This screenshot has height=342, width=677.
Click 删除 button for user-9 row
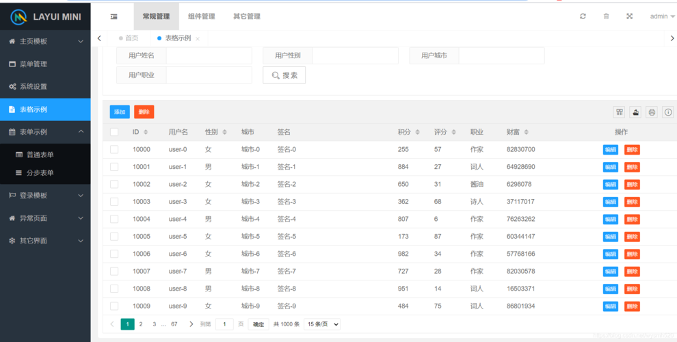pos(632,306)
